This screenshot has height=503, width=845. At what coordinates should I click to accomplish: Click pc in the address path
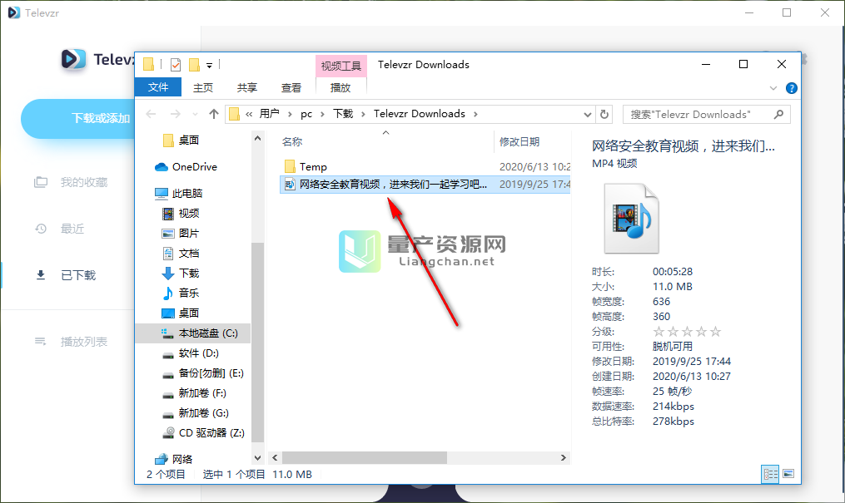click(x=306, y=114)
